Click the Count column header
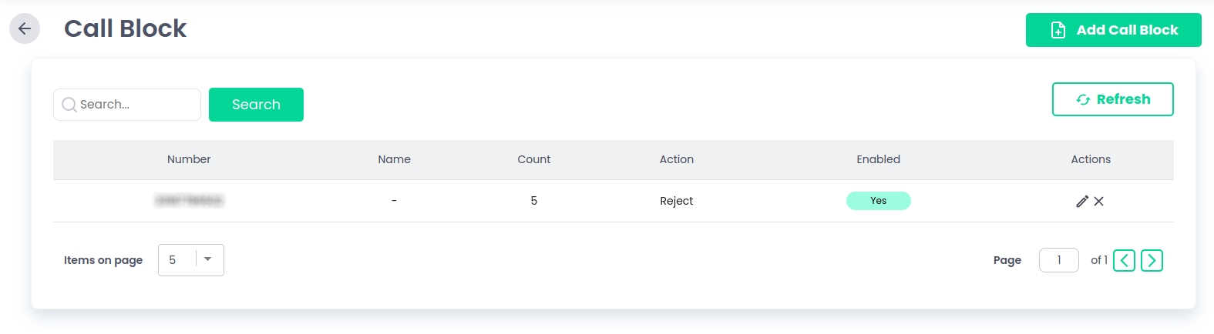The image size is (1214, 334). [x=533, y=159]
